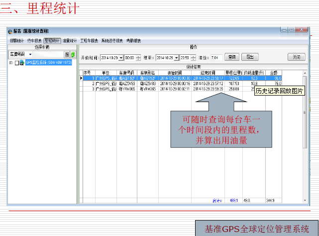Click the current row indicator arrow in table
The image size is (319, 236).
point(81,78)
